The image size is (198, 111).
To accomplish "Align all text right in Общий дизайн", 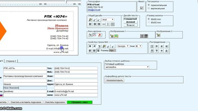I will (x=99, y=24).
